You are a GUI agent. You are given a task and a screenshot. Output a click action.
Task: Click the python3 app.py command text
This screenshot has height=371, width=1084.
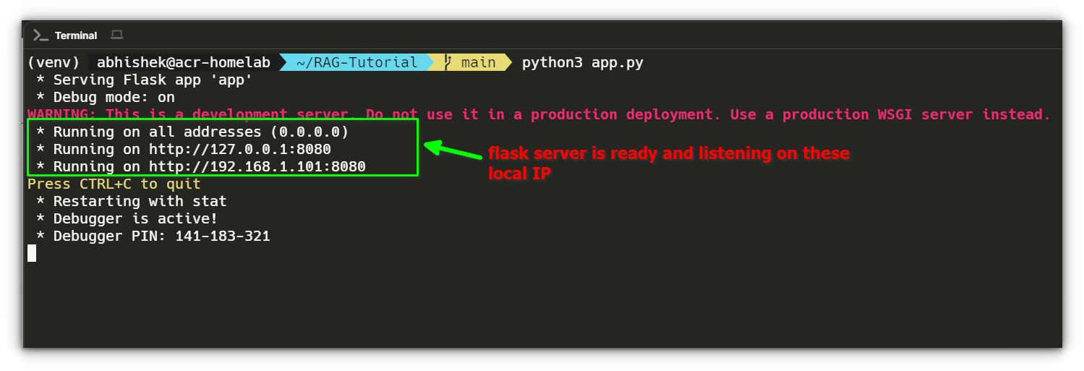coord(582,62)
